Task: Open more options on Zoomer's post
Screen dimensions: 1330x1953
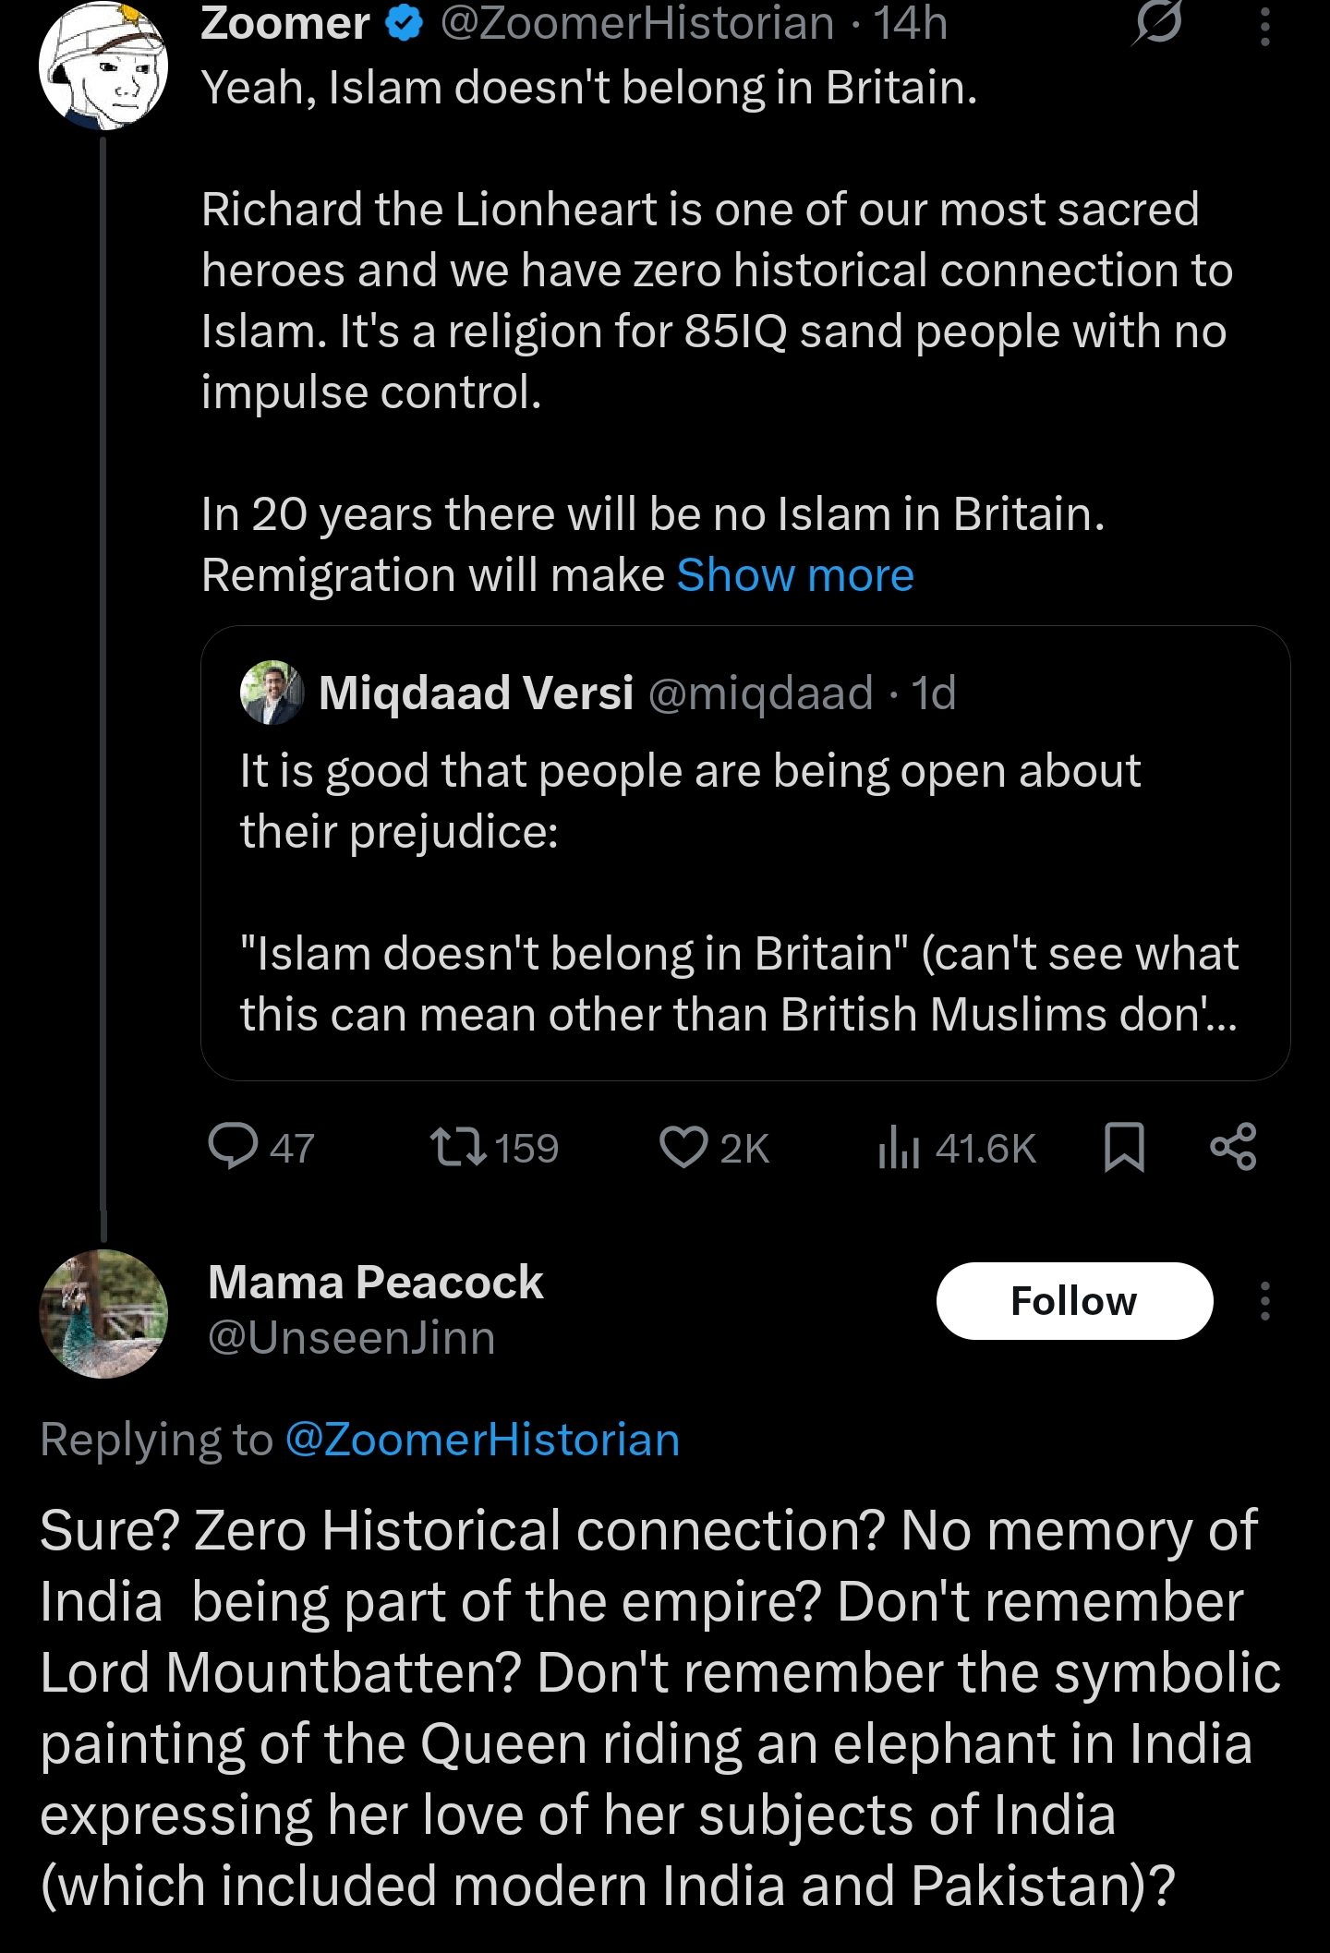Action: tap(1264, 26)
